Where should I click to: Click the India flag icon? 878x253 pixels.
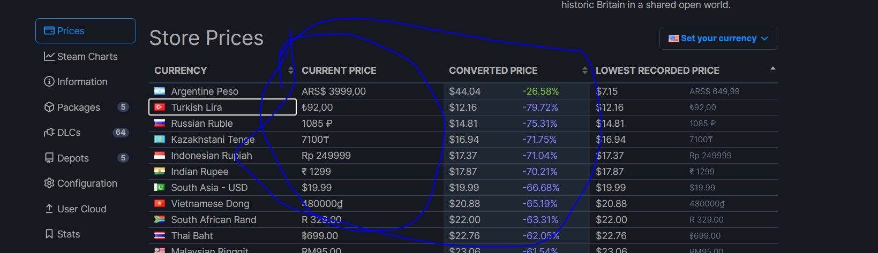coord(160,171)
